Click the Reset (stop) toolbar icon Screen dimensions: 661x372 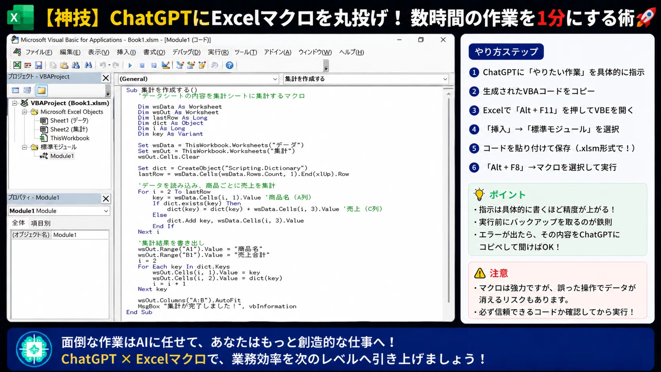(154, 65)
